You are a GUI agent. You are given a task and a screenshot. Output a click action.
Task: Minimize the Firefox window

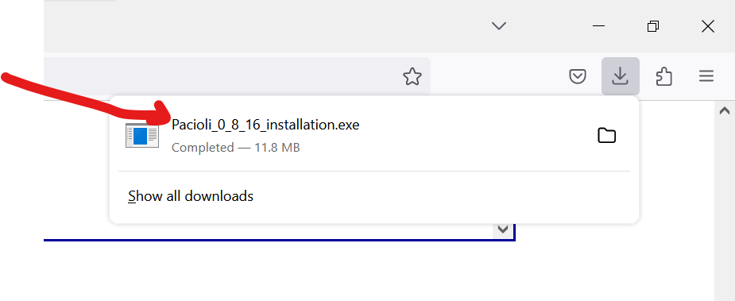tap(598, 25)
